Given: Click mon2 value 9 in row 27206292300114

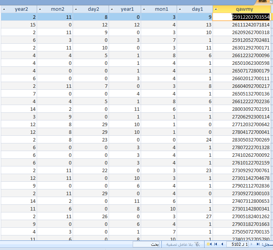Looking at the screenshot, I should (55, 117).
